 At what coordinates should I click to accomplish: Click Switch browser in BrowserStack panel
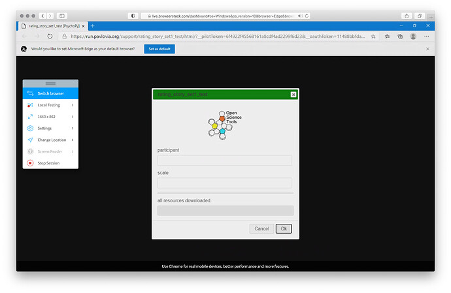point(50,93)
